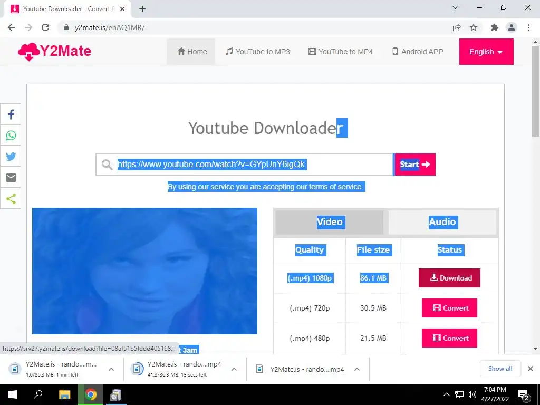Open a new browser tab
Image resolution: width=540 pixels, height=405 pixels.
point(142,9)
